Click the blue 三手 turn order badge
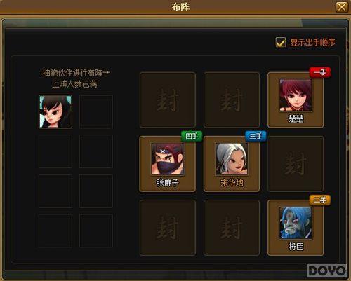 coord(256,136)
